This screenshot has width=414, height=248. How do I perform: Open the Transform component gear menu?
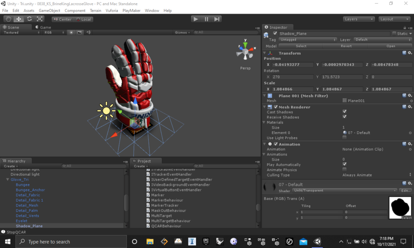coord(410,53)
